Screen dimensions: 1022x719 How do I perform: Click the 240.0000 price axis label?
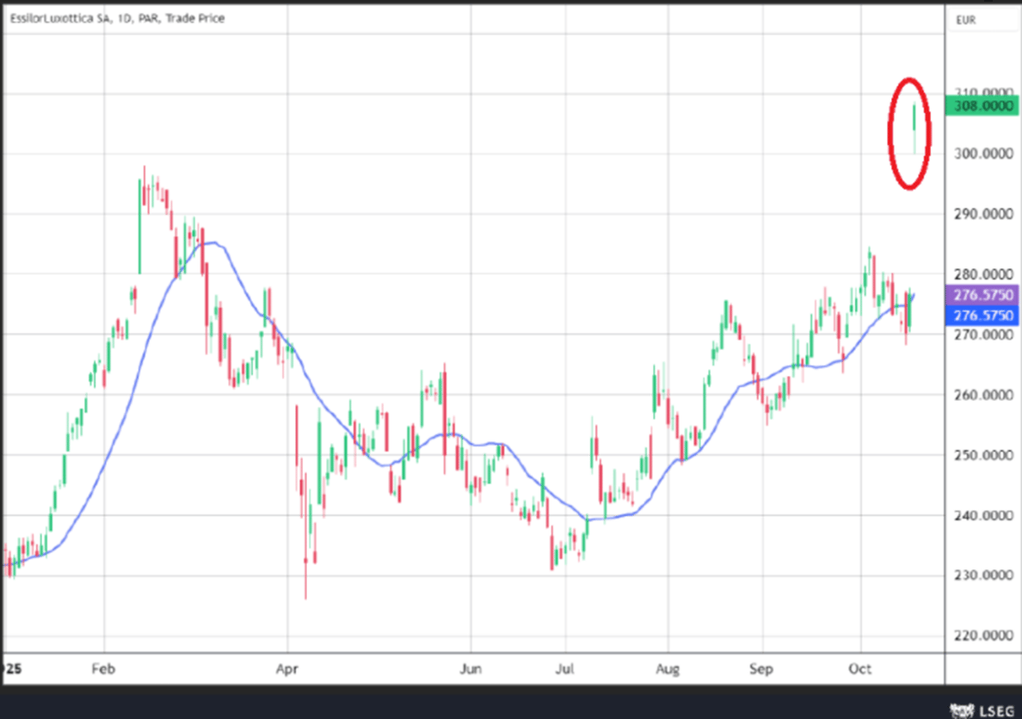(x=983, y=516)
